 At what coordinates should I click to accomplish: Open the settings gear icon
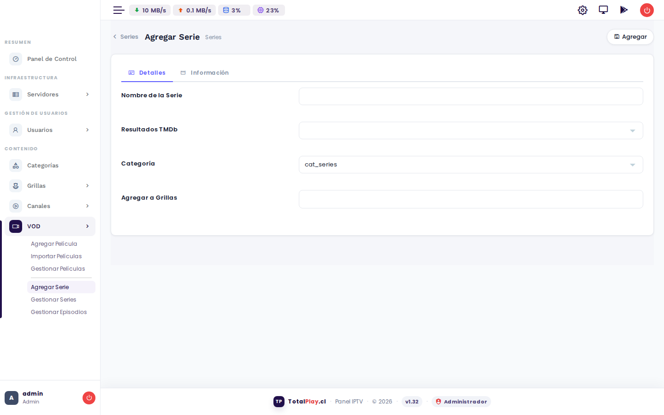pyautogui.click(x=582, y=10)
